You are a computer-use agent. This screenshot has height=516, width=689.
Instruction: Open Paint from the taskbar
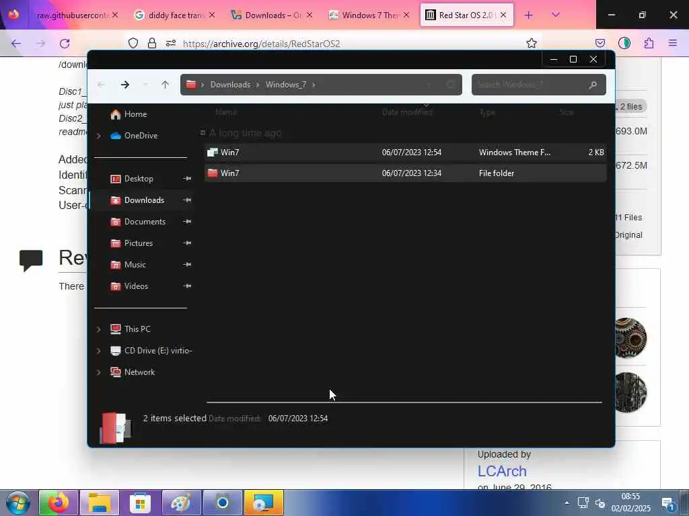181,503
